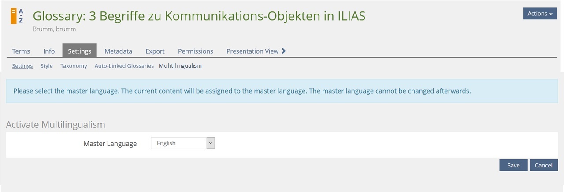The image size is (564, 192).
Task: Open the Presentation View tab
Action: click(252, 51)
